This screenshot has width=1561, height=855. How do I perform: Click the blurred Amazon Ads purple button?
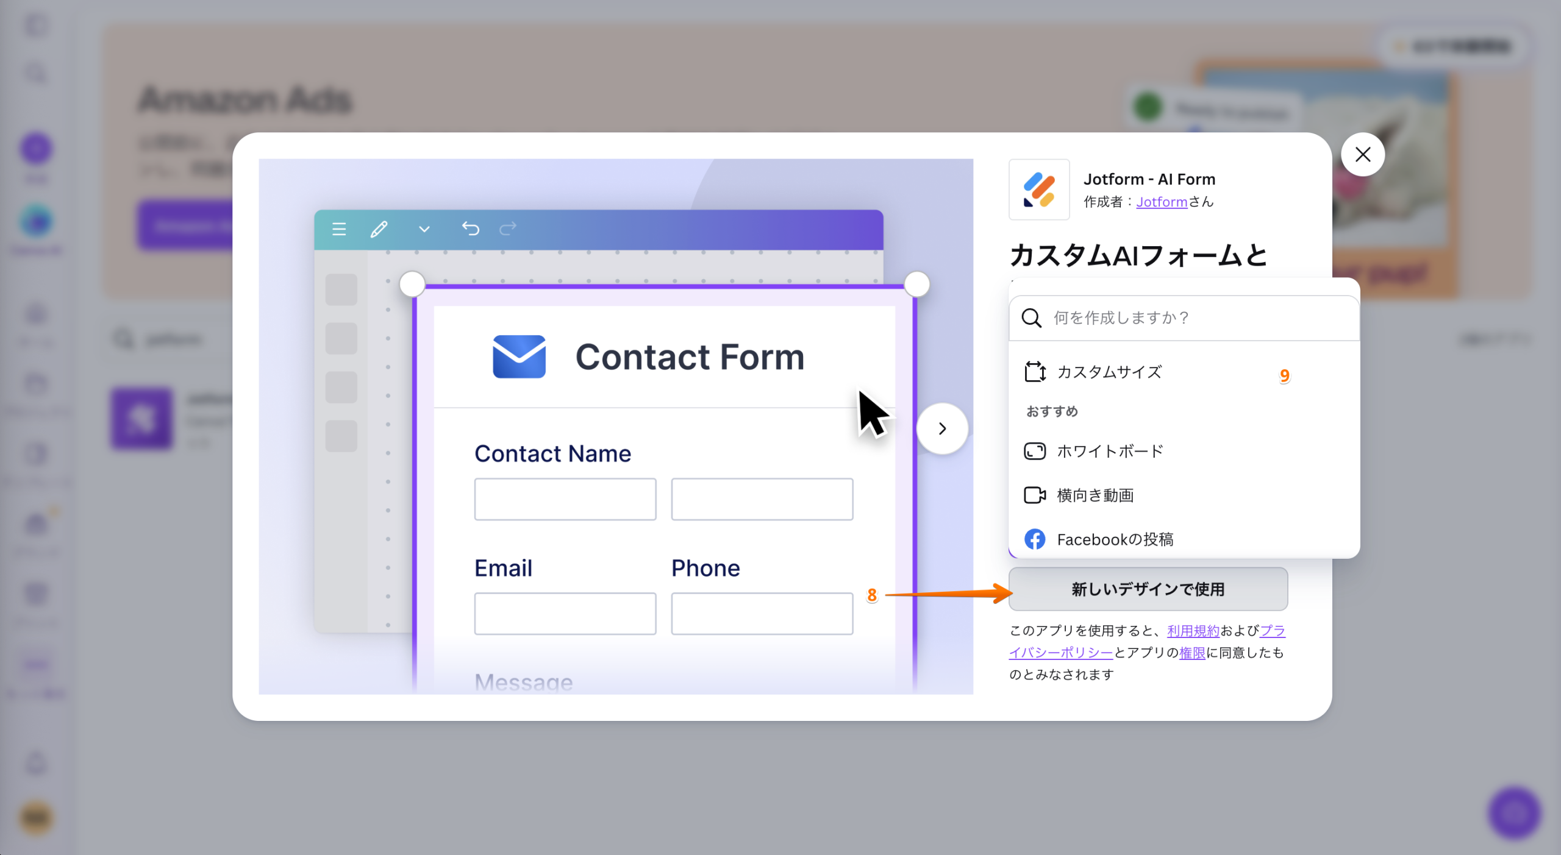pos(185,226)
